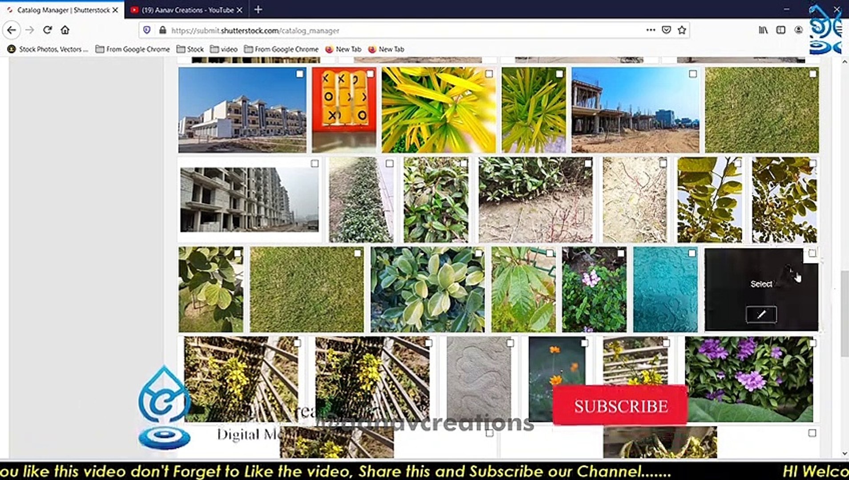Click Select on the hovered dark tile

761,284
